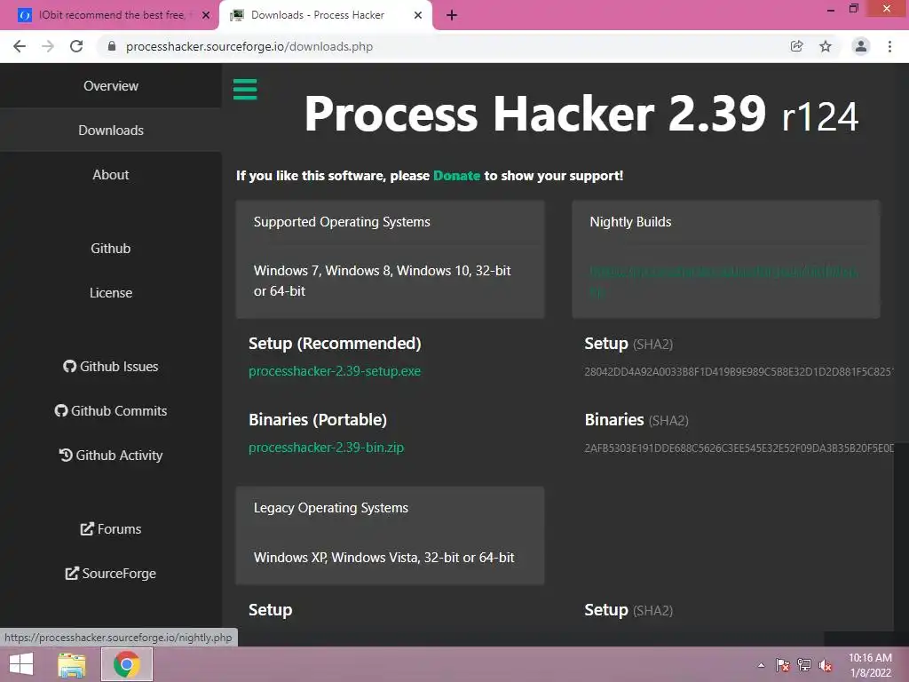This screenshot has width=909, height=682.
Task: Download processhacker-2.39-bin.zip
Action: tap(327, 448)
